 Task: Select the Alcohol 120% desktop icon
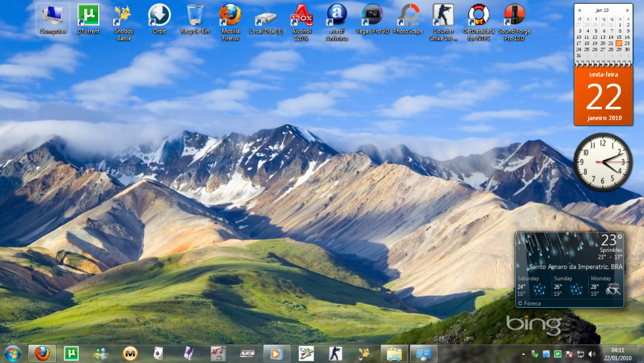(x=301, y=15)
